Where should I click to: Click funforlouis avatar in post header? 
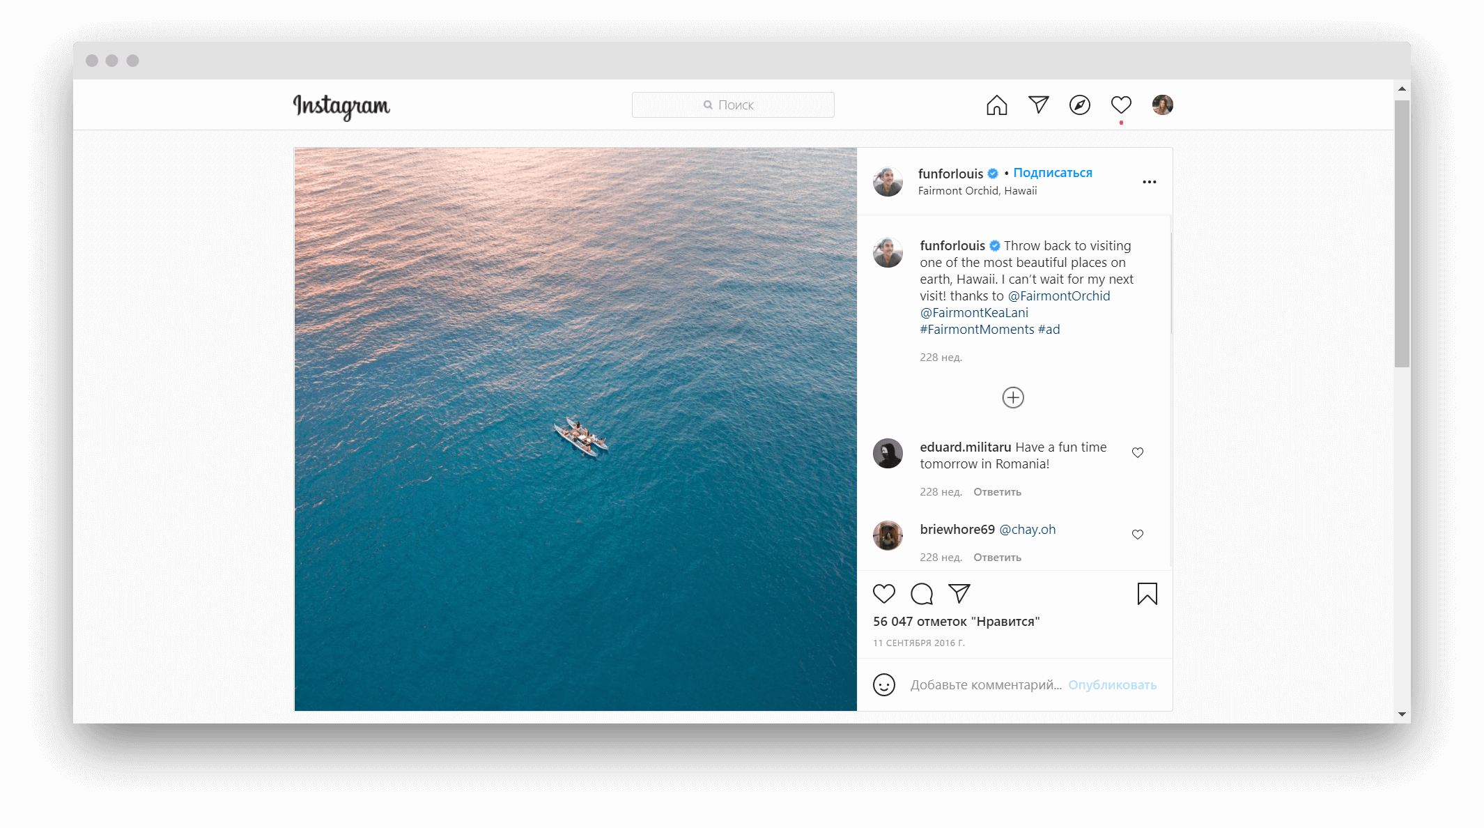pyautogui.click(x=888, y=182)
